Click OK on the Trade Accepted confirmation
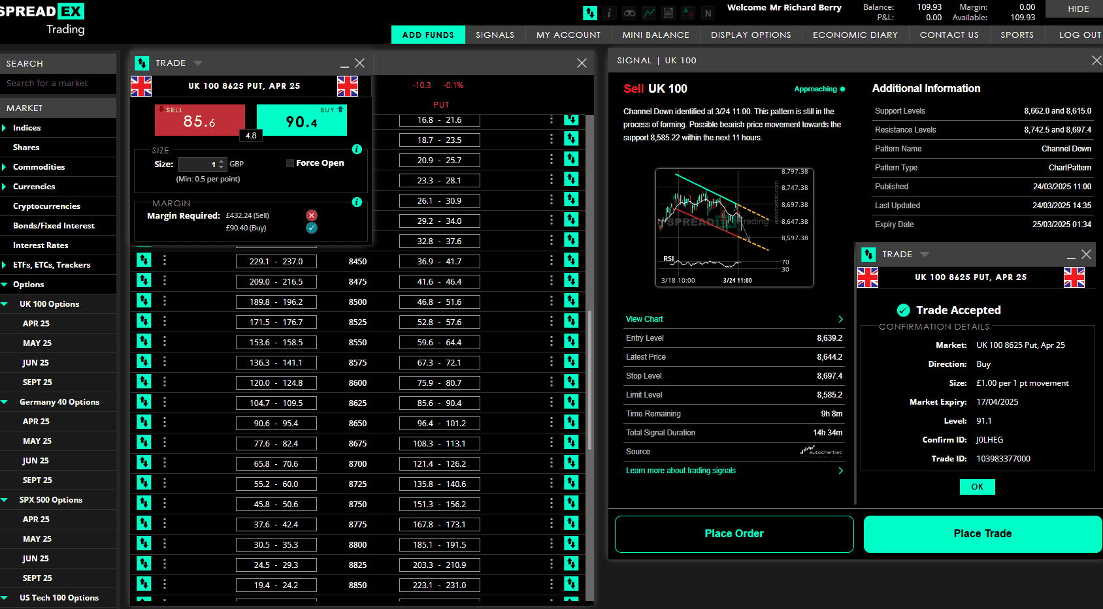Screen dimensions: 1103x609 click(977, 487)
